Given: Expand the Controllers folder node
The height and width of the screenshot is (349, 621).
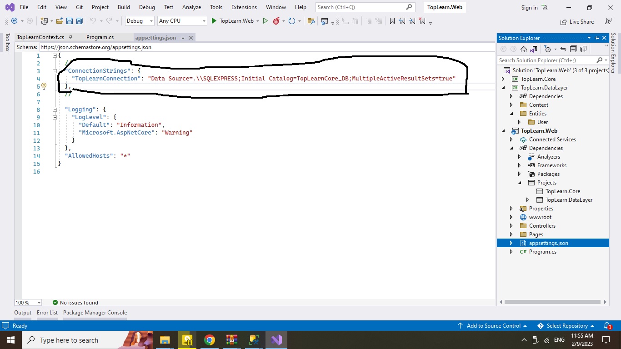Looking at the screenshot, I should 511,226.
